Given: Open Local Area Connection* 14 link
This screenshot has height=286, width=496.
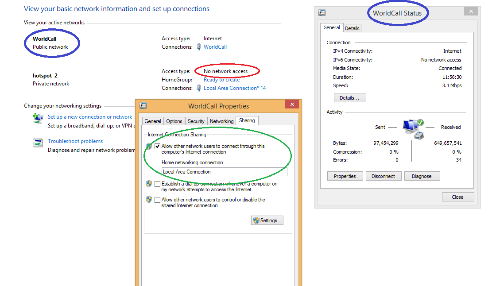Looking at the screenshot, I should click(x=235, y=88).
